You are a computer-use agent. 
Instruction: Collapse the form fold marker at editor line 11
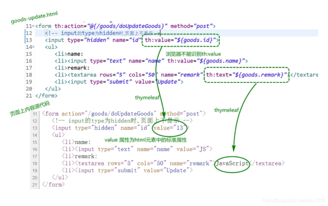click(x=34, y=26)
